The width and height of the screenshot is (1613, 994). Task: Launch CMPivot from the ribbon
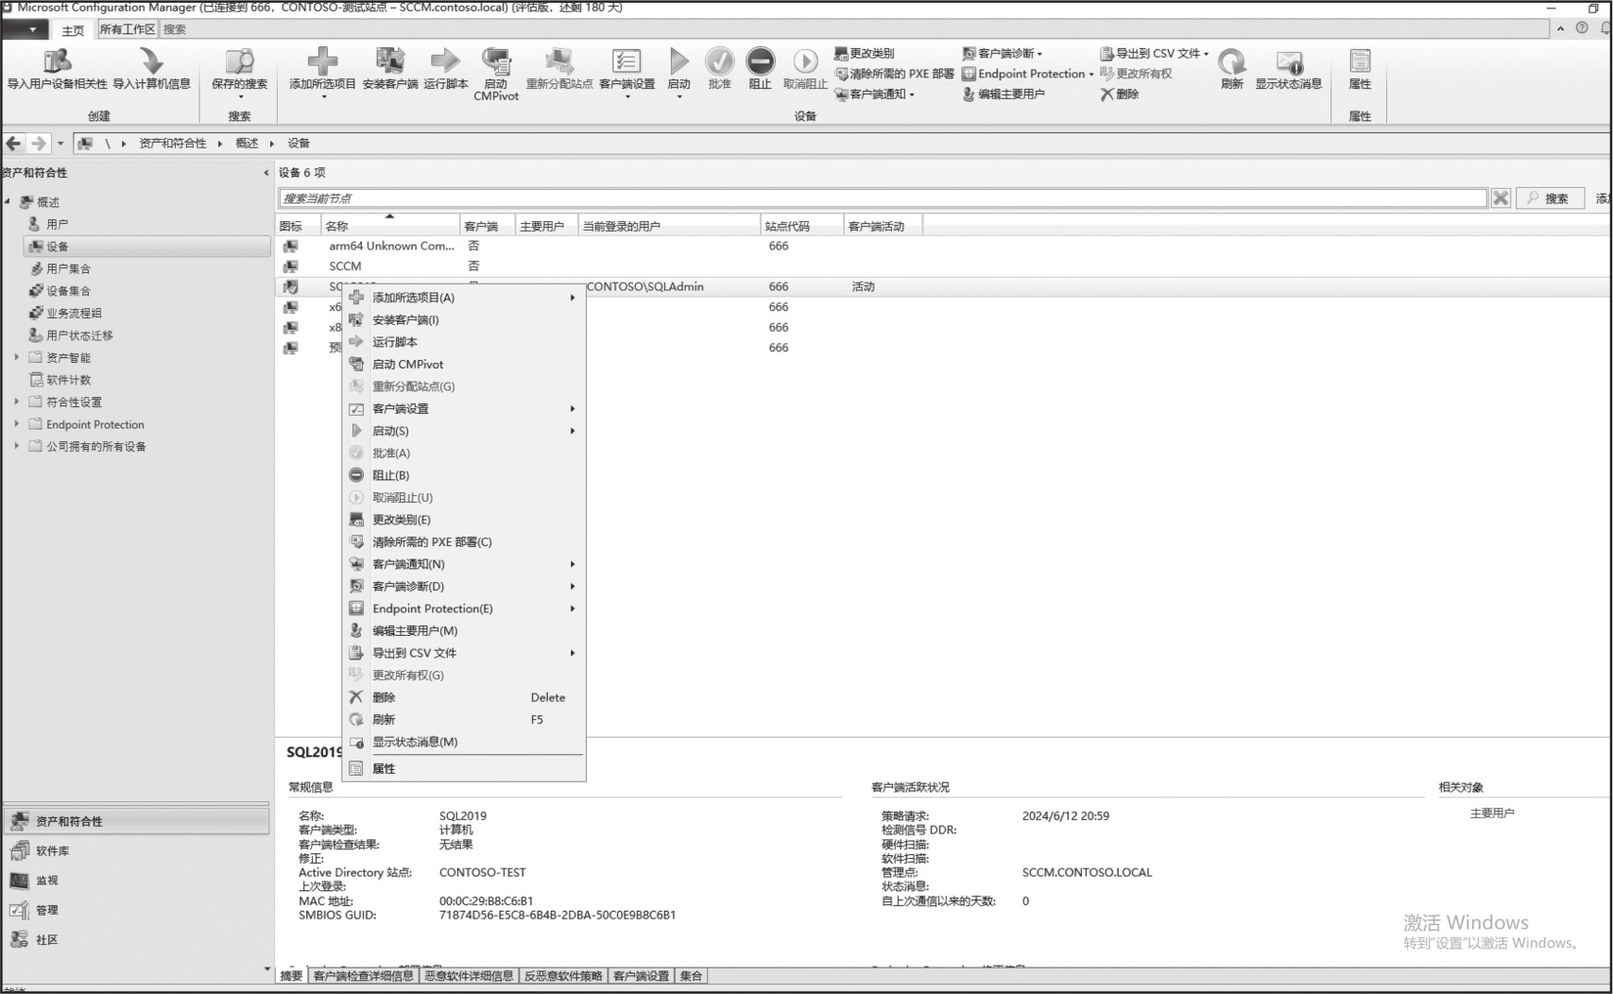click(495, 73)
